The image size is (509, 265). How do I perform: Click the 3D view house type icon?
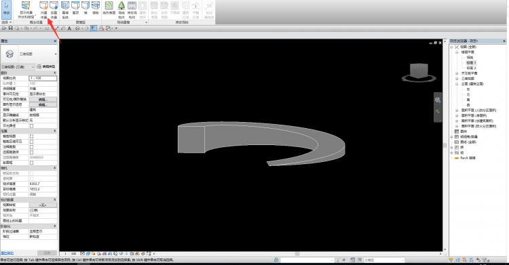(10, 54)
